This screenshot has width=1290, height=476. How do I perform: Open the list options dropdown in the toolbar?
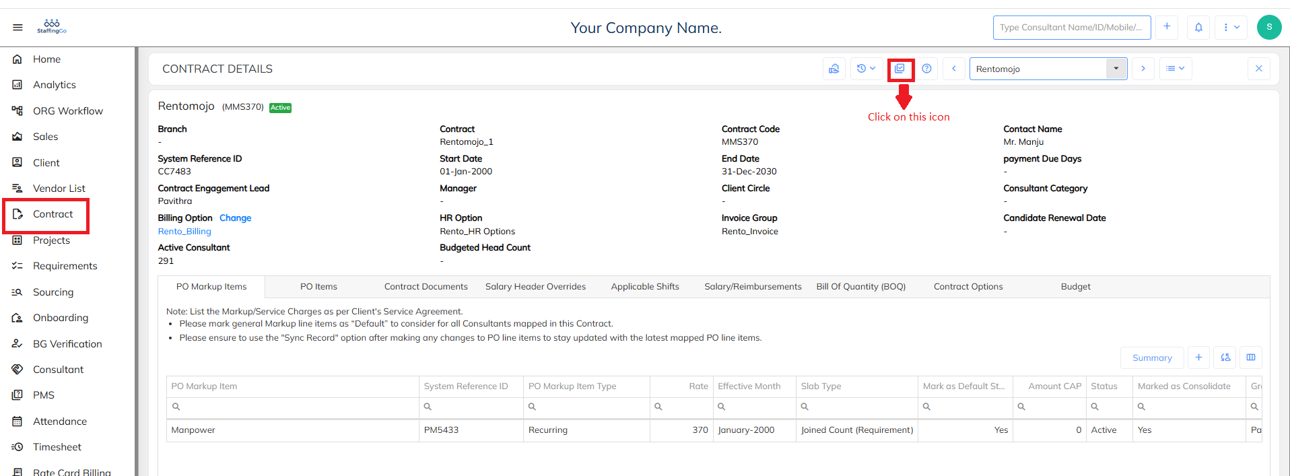(1176, 69)
